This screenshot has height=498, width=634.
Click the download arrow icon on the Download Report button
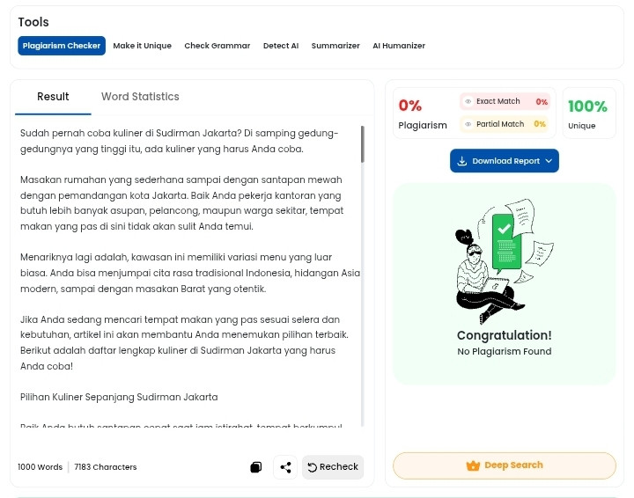click(x=461, y=161)
